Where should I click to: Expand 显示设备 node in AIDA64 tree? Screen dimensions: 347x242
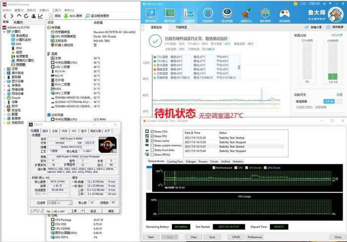(x=4, y=81)
